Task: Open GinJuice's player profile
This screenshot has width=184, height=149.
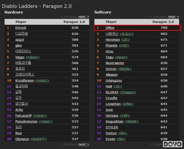Action: (x=112, y=116)
